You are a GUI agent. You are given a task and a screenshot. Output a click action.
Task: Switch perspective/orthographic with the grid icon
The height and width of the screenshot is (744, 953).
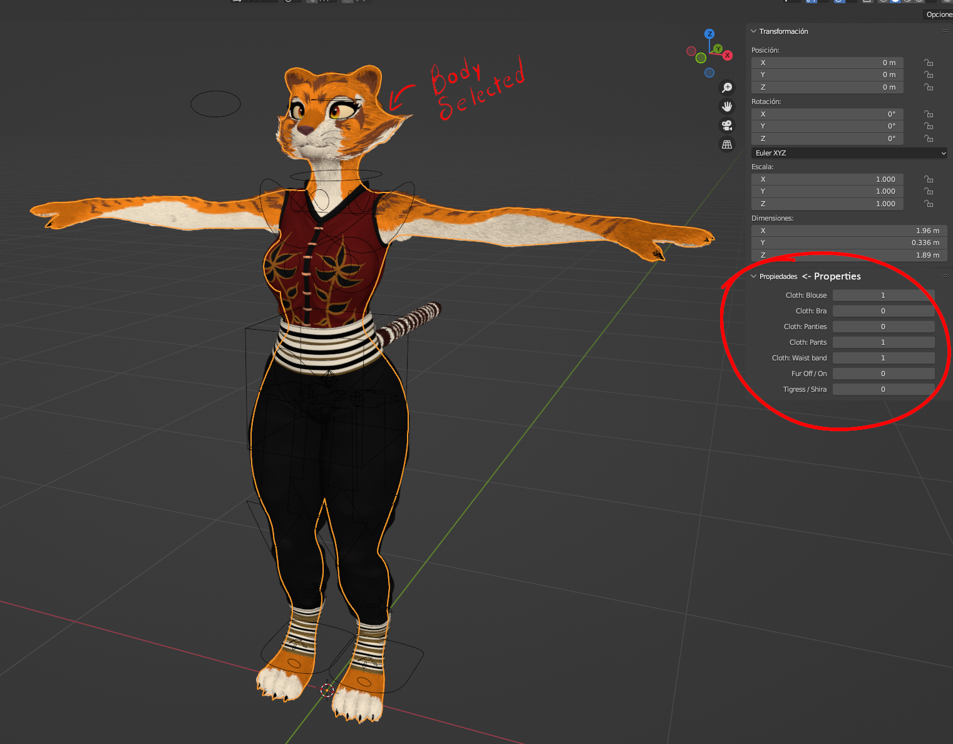click(727, 144)
